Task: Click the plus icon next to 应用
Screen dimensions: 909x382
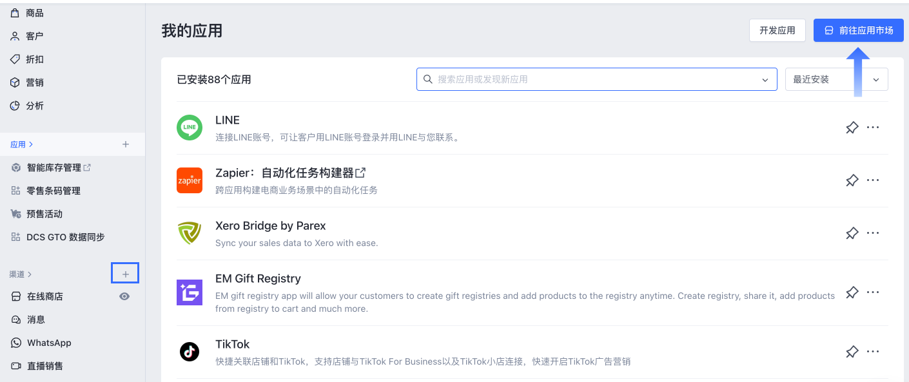Action: click(x=126, y=144)
